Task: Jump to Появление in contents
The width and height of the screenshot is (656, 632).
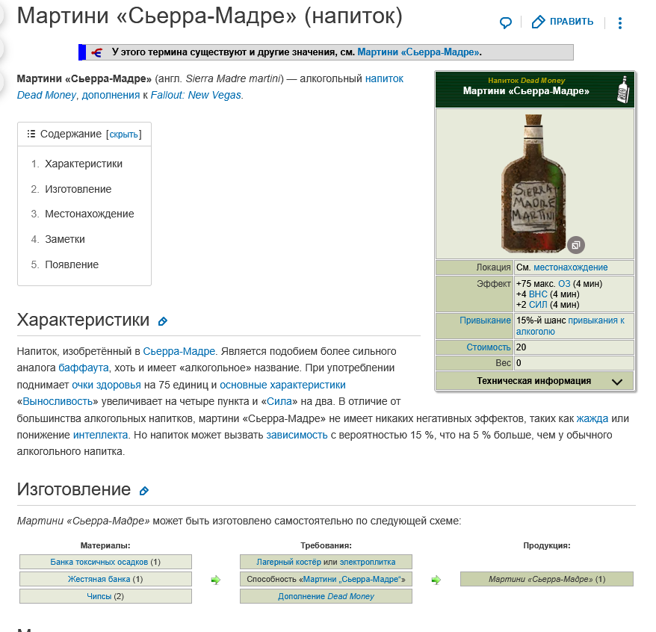Action: pos(72,264)
